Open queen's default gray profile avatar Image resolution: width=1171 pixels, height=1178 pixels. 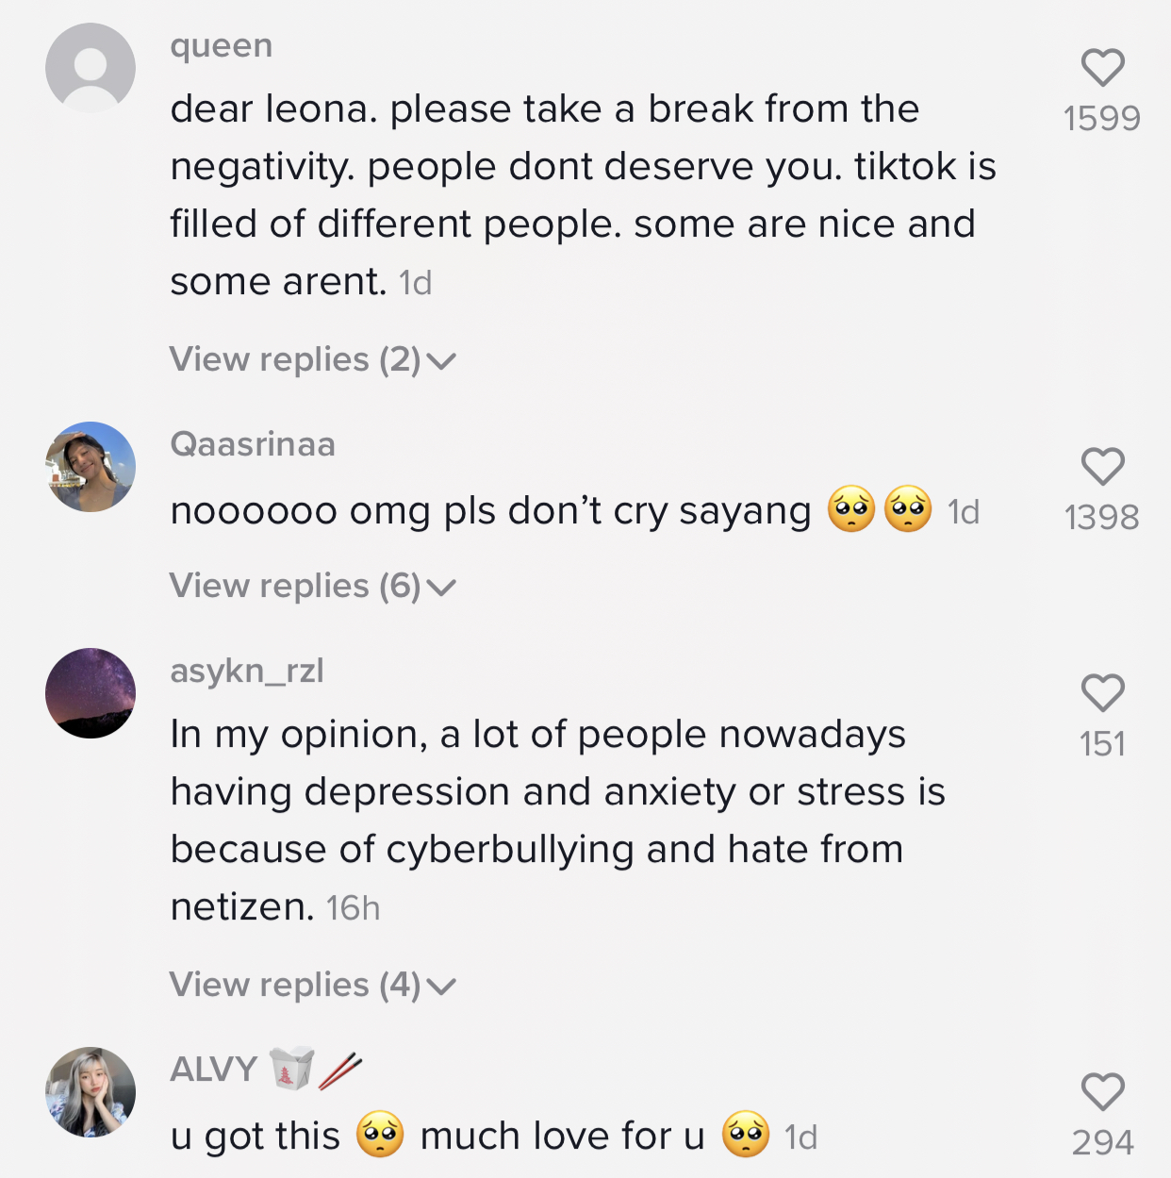(x=91, y=68)
